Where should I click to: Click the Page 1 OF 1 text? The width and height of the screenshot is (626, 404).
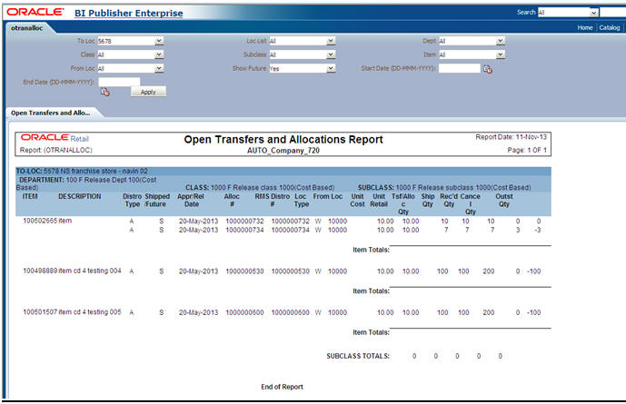527,150
